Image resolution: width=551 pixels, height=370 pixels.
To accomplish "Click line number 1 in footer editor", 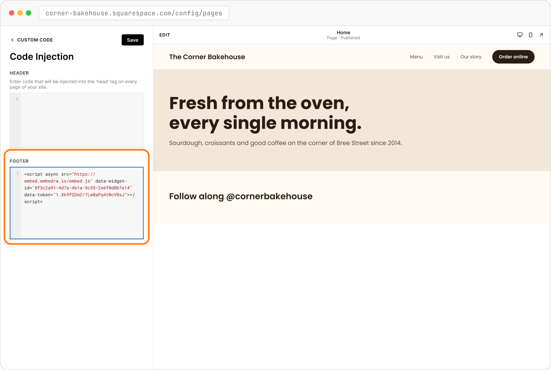I will coord(17,174).
